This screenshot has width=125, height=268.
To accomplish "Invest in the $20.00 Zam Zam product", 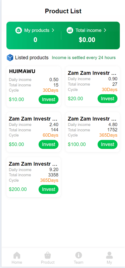I will (107, 99).
